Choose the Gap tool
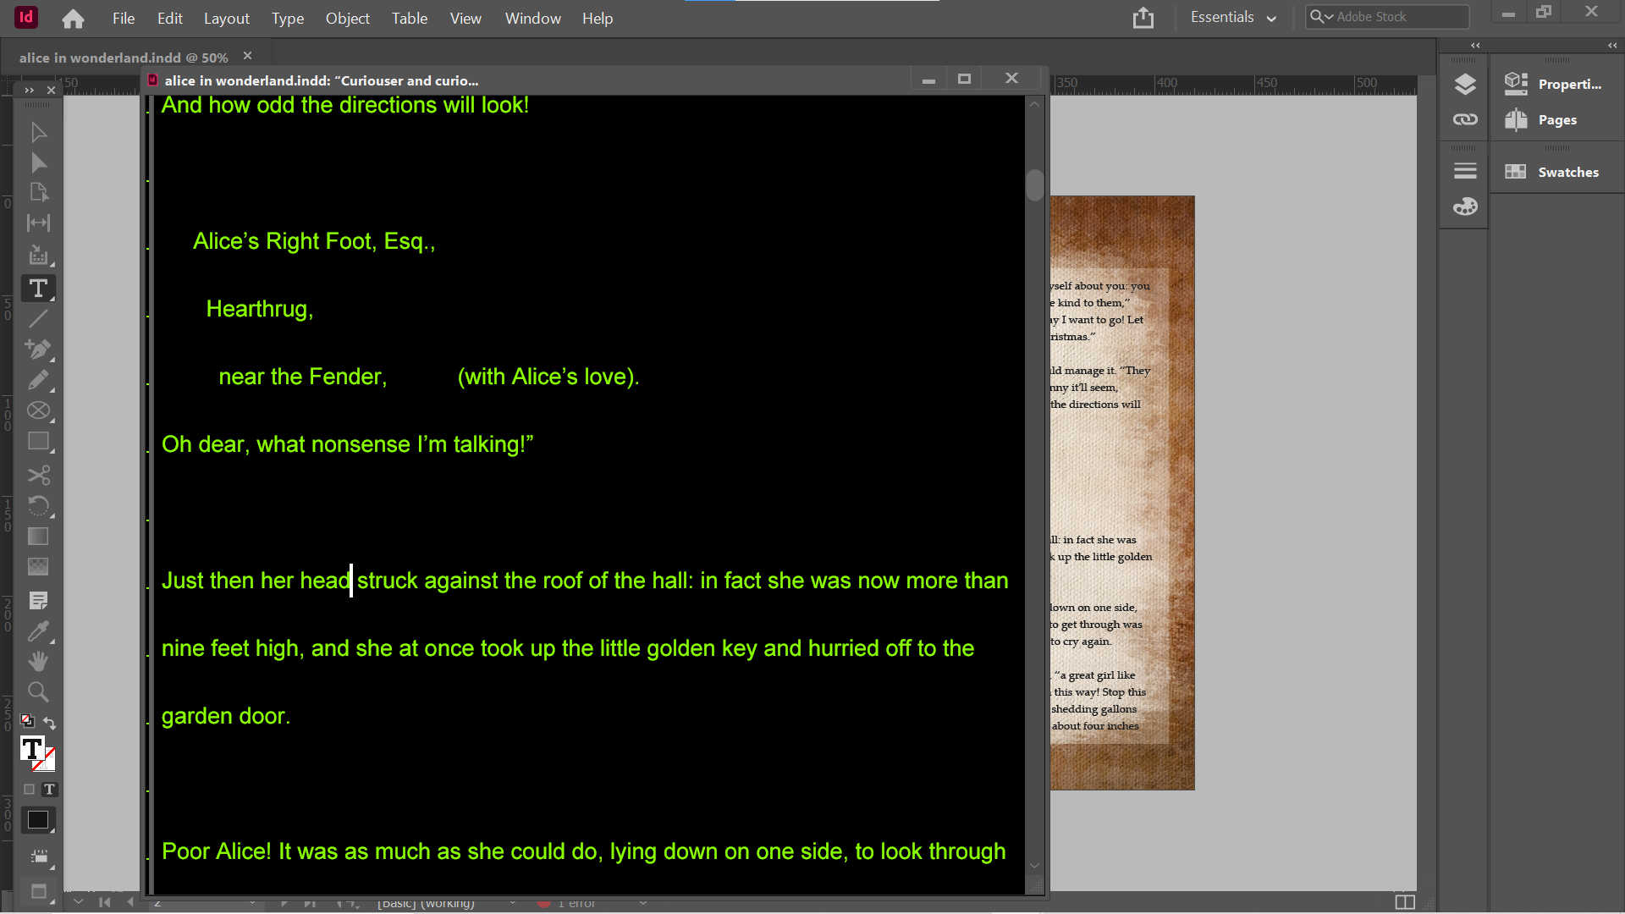Image resolution: width=1625 pixels, height=914 pixels. click(38, 223)
